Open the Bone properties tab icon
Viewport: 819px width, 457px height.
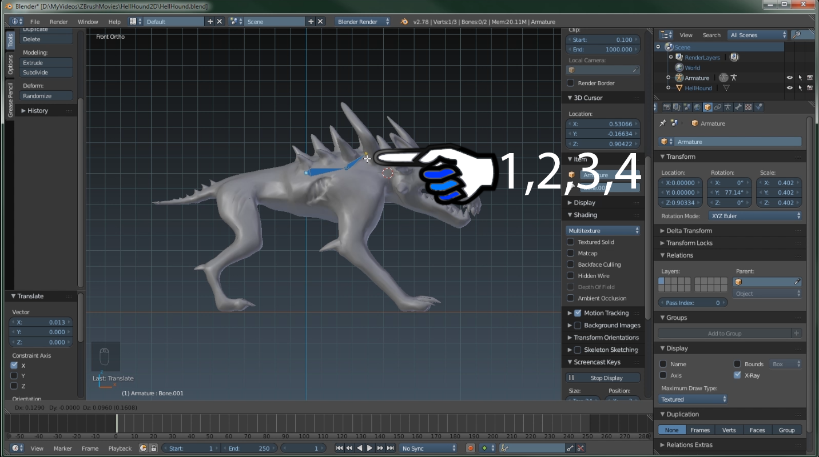click(x=738, y=107)
